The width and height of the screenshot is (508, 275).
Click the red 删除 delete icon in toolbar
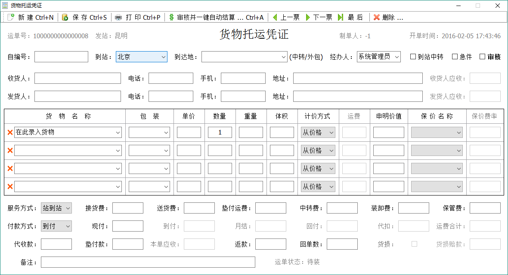[377, 17]
